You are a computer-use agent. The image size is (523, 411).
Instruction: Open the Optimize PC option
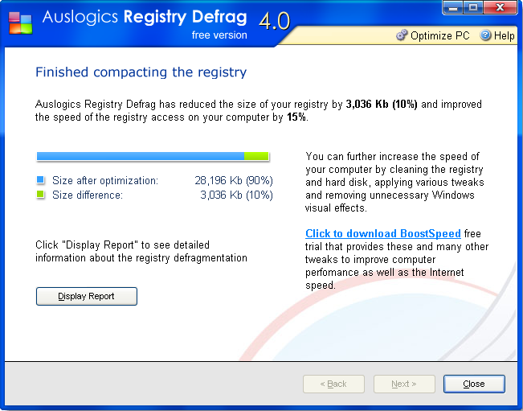pos(432,35)
